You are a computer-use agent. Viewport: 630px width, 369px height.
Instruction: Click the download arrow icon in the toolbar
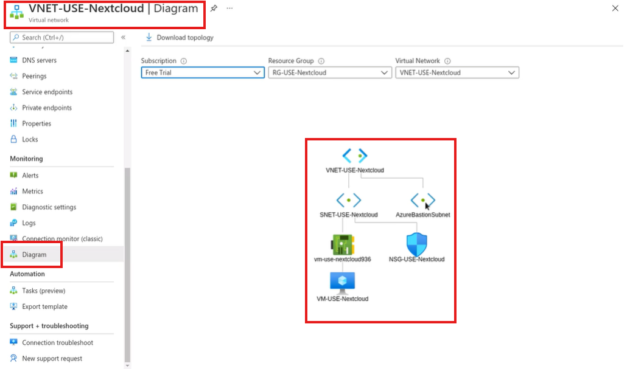[149, 37]
